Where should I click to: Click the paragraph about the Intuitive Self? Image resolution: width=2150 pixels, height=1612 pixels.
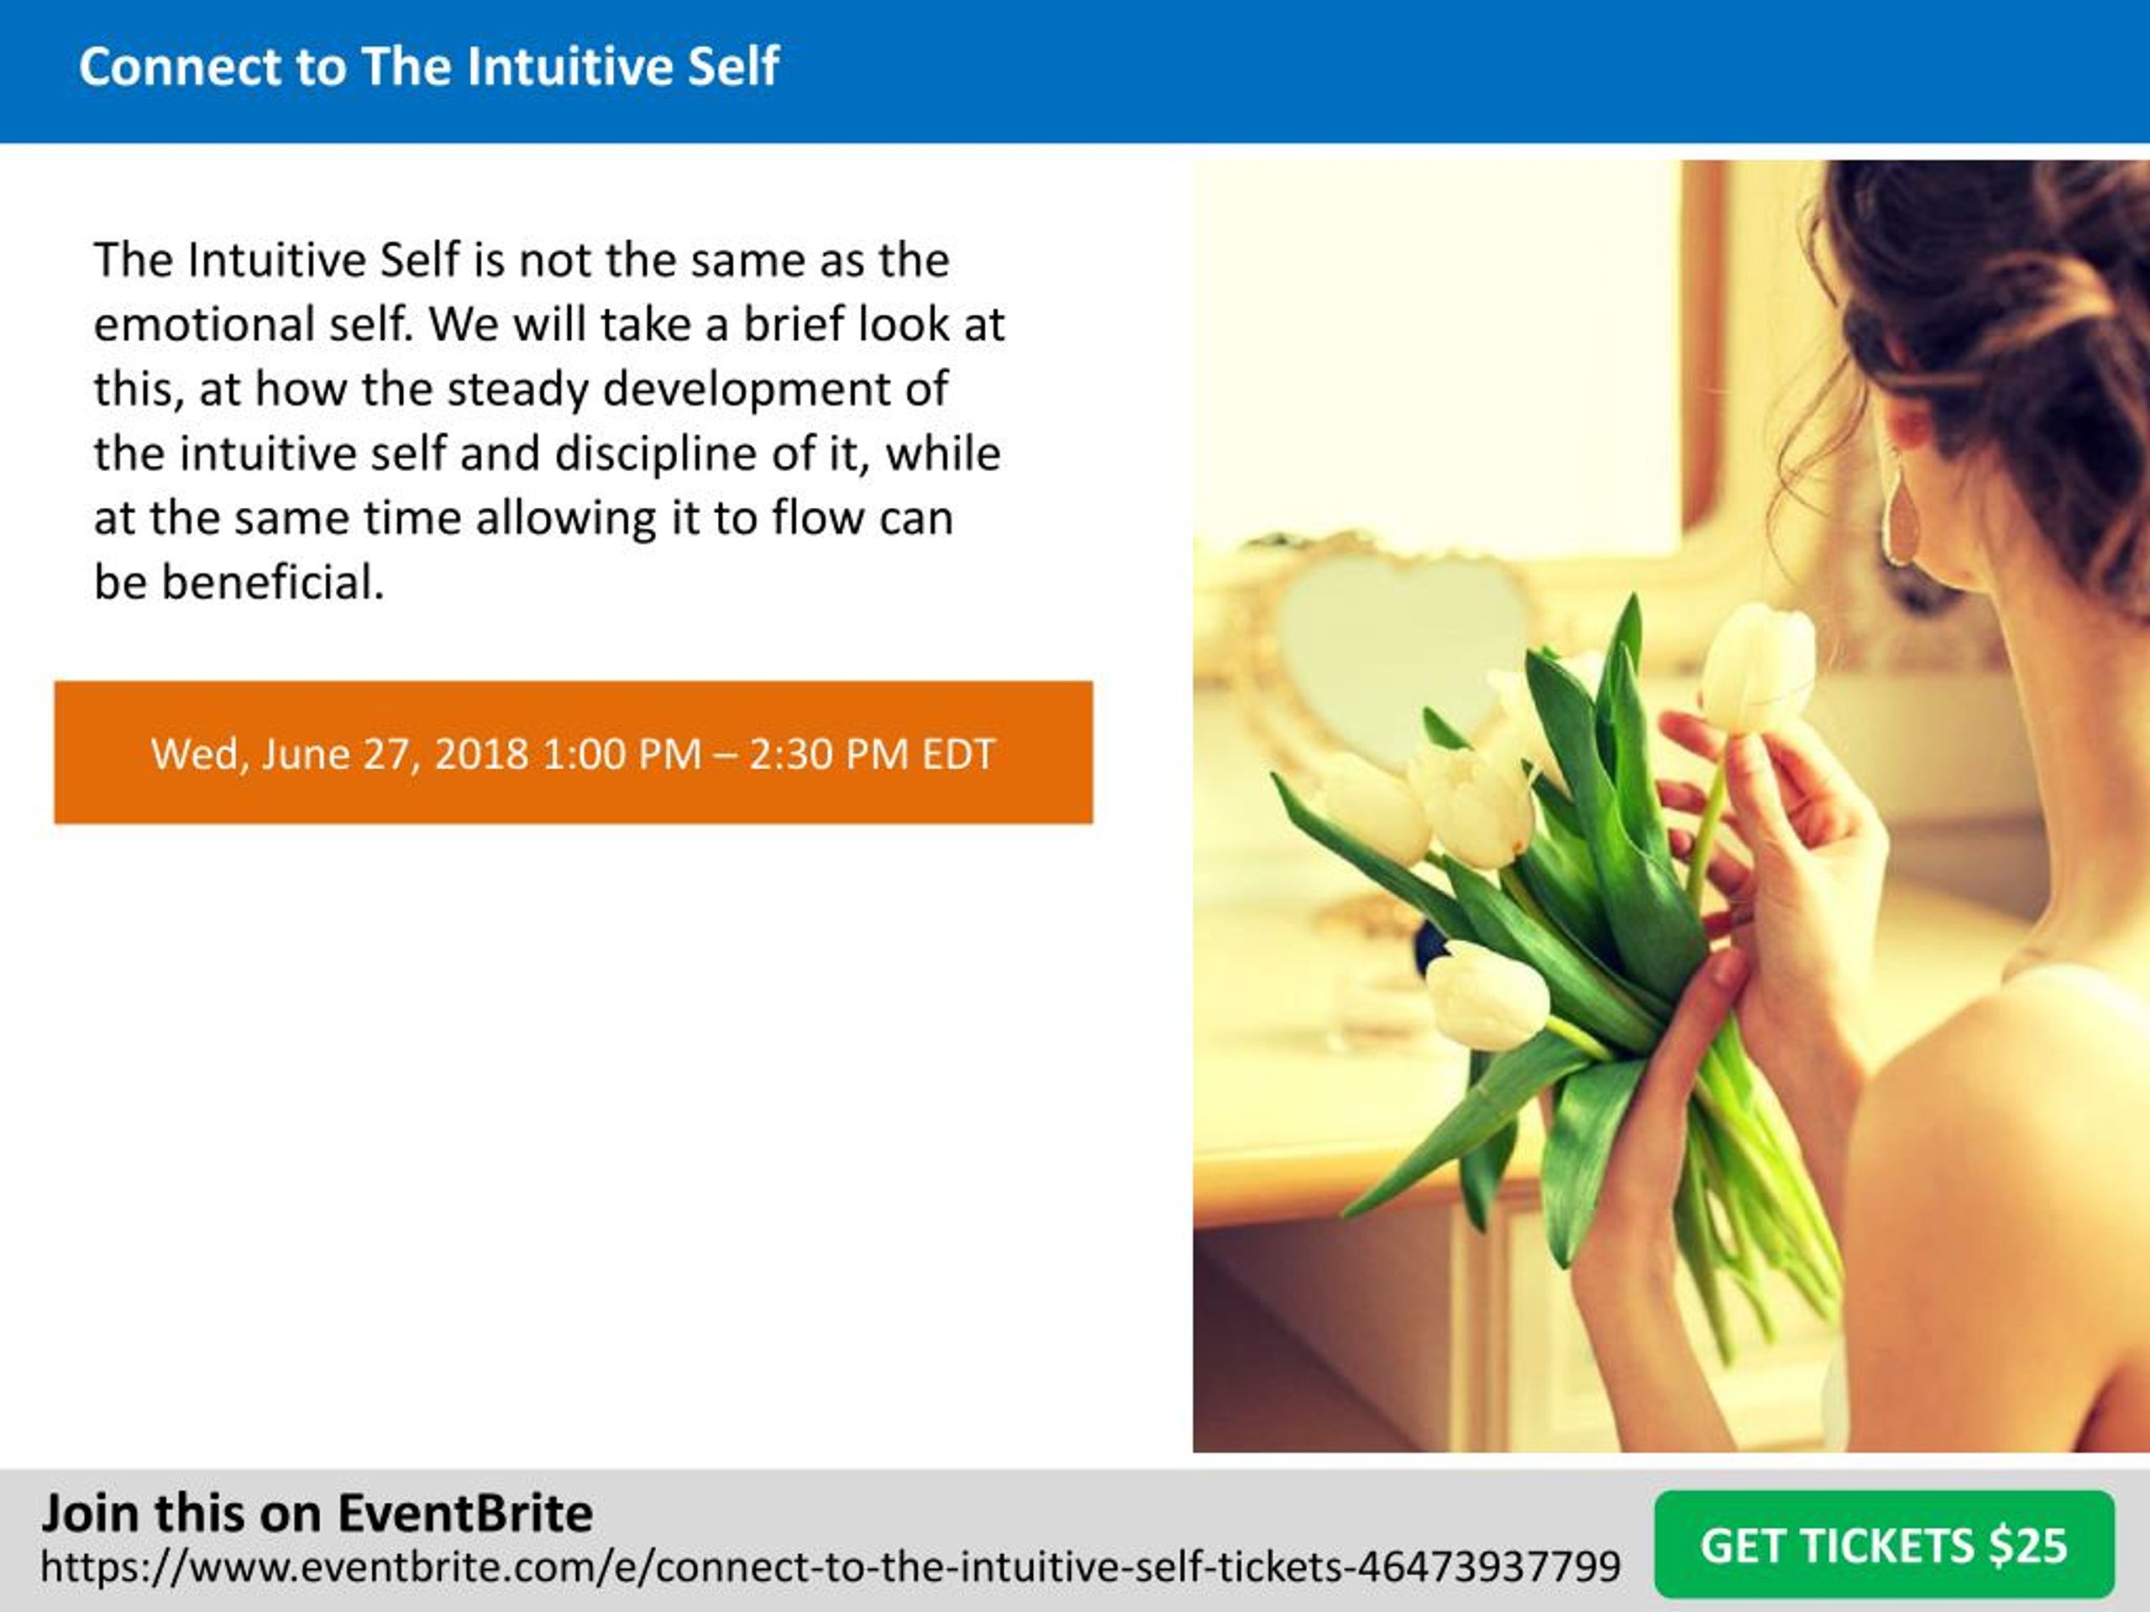pos(549,421)
